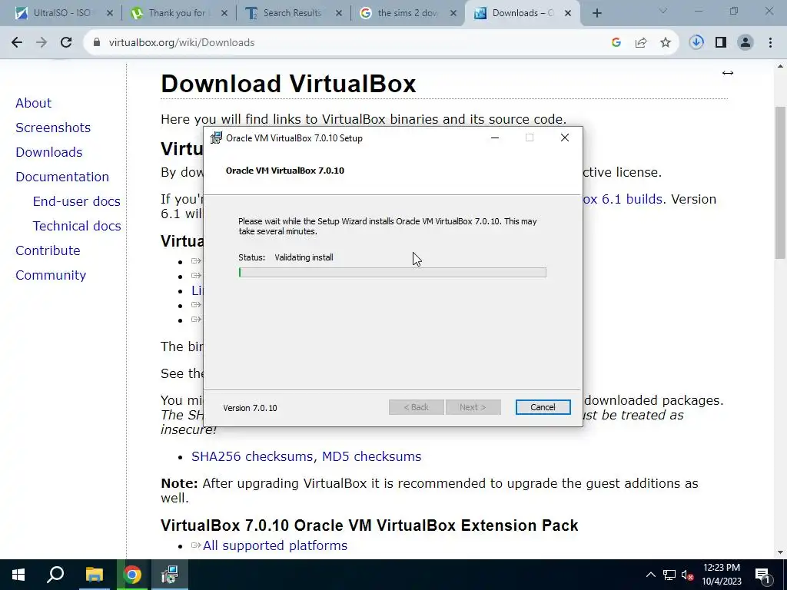Viewport: 787px width, 590px height.
Task: Click the page vertical scrollbar thumb
Action: point(780,183)
